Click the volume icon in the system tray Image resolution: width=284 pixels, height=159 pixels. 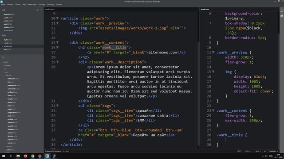coord(266,156)
